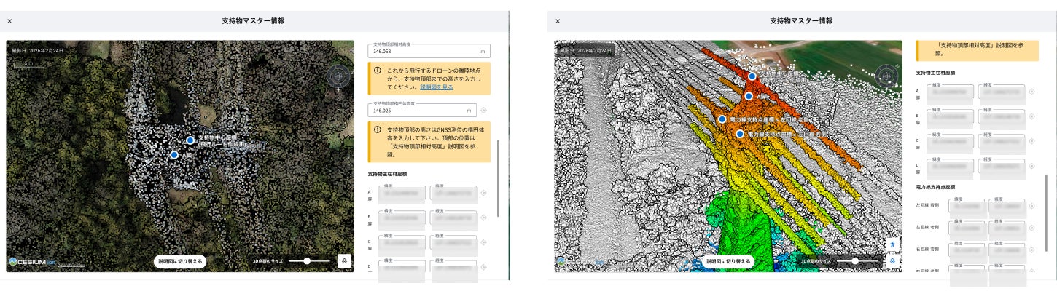This screenshot has height=291, width=1057.
Task: Open the layers icon on the satellite map view
Action: (345, 260)
